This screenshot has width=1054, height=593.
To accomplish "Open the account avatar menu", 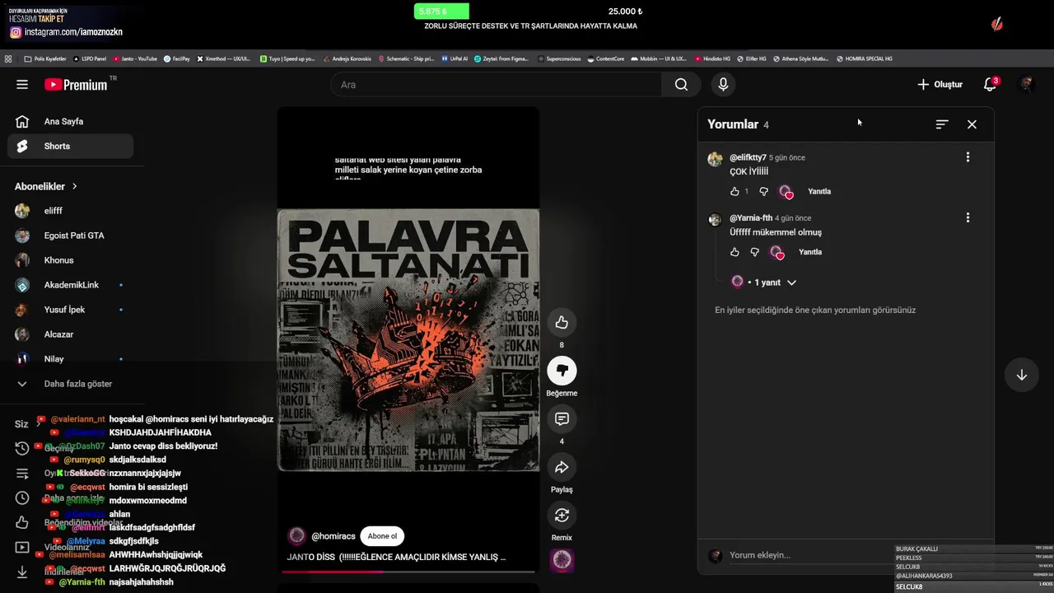I will point(1026,85).
